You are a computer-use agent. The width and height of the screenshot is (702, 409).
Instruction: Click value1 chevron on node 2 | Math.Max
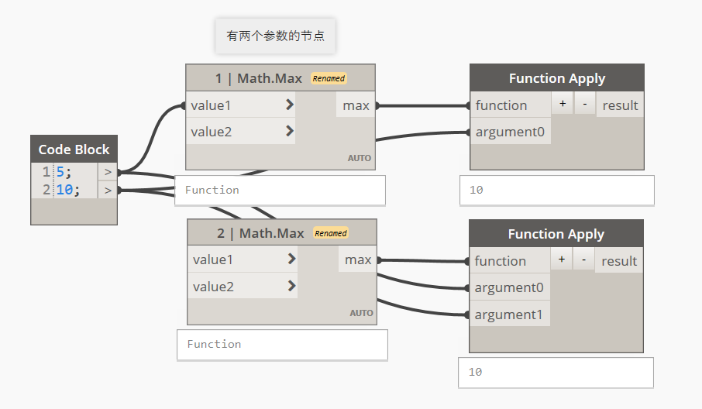click(x=291, y=259)
